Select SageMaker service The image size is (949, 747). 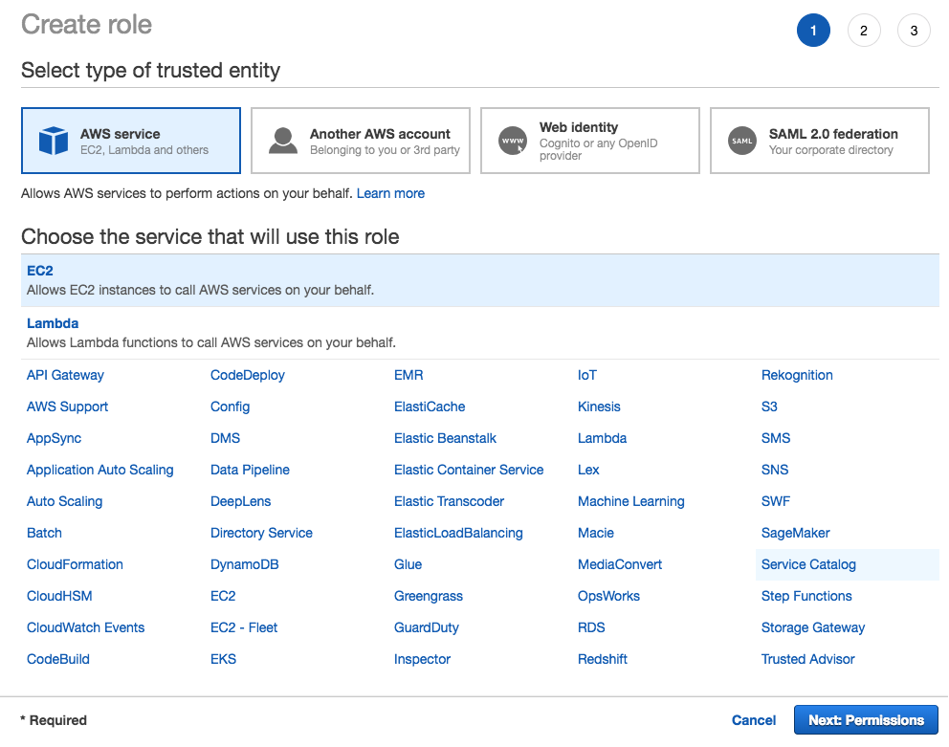[795, 533]
